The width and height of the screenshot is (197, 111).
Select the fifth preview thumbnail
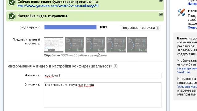[137, 45]
